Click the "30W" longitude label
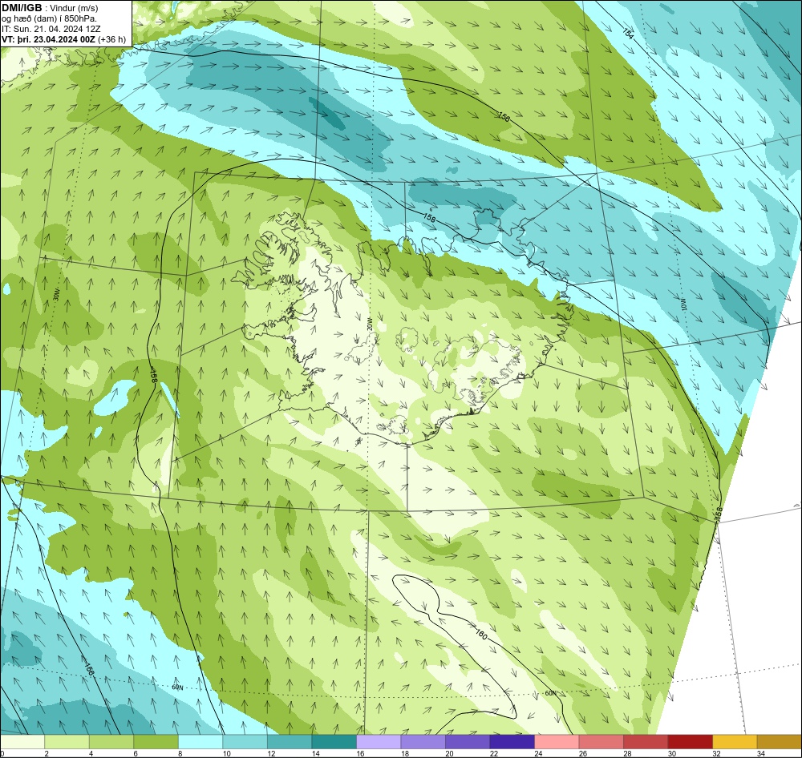 tap(56, 293)
